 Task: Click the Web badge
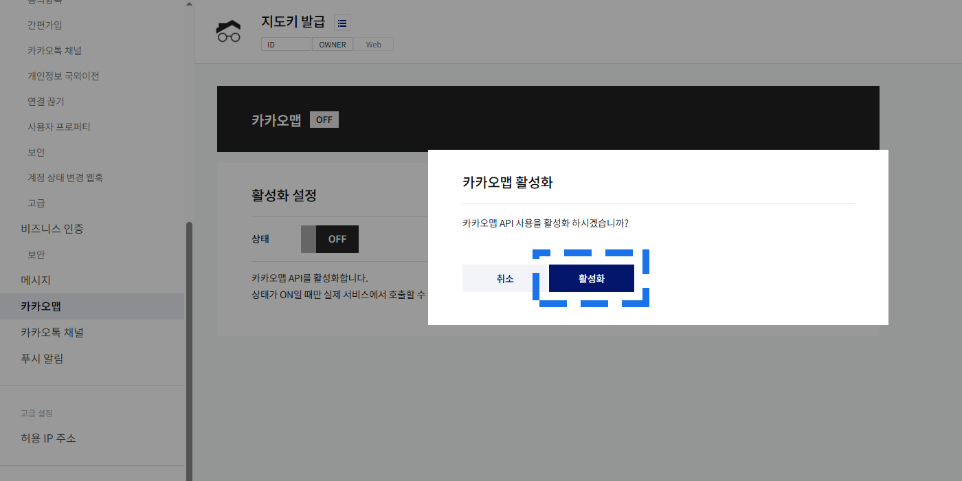pyautogui.click(x=374, y=45)
